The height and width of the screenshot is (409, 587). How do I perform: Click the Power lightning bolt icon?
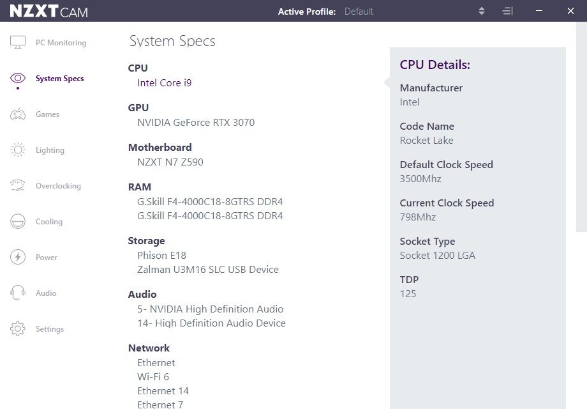[x=18, y=257]
